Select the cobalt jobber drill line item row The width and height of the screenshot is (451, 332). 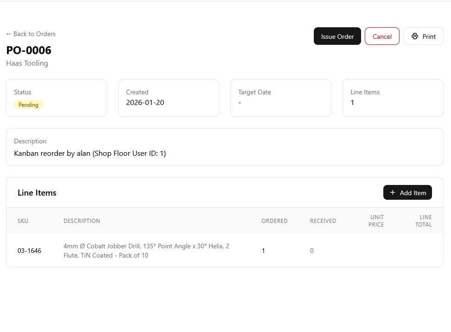146,251
